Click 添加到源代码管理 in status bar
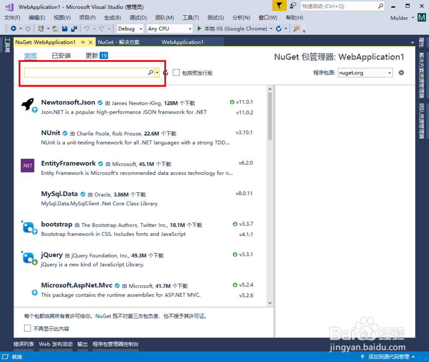Viewport: 429px width, 362px height. pos(388,356)
